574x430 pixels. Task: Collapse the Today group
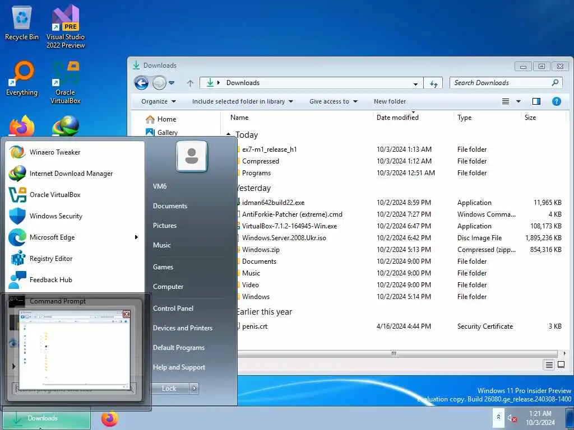[229, 134]
